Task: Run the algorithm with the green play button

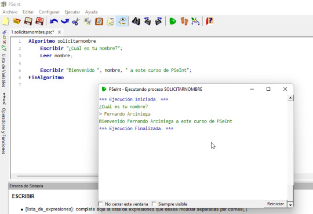Action: click(x=173, y=21)
